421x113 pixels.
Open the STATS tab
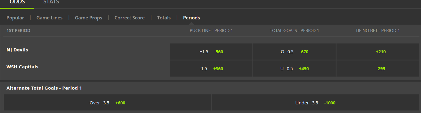pos(51,2)
